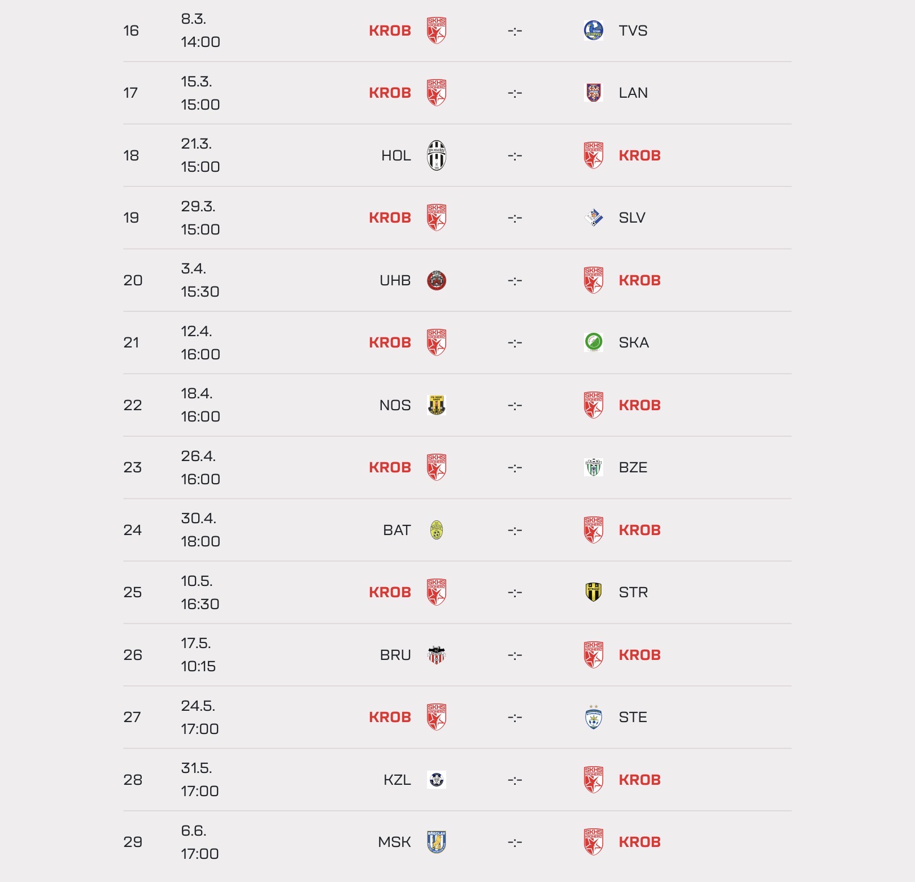Open the KROB name in round 29
The height and width of the screenshot is (882, 915).
pyautogui.click(x=639, y=842)
